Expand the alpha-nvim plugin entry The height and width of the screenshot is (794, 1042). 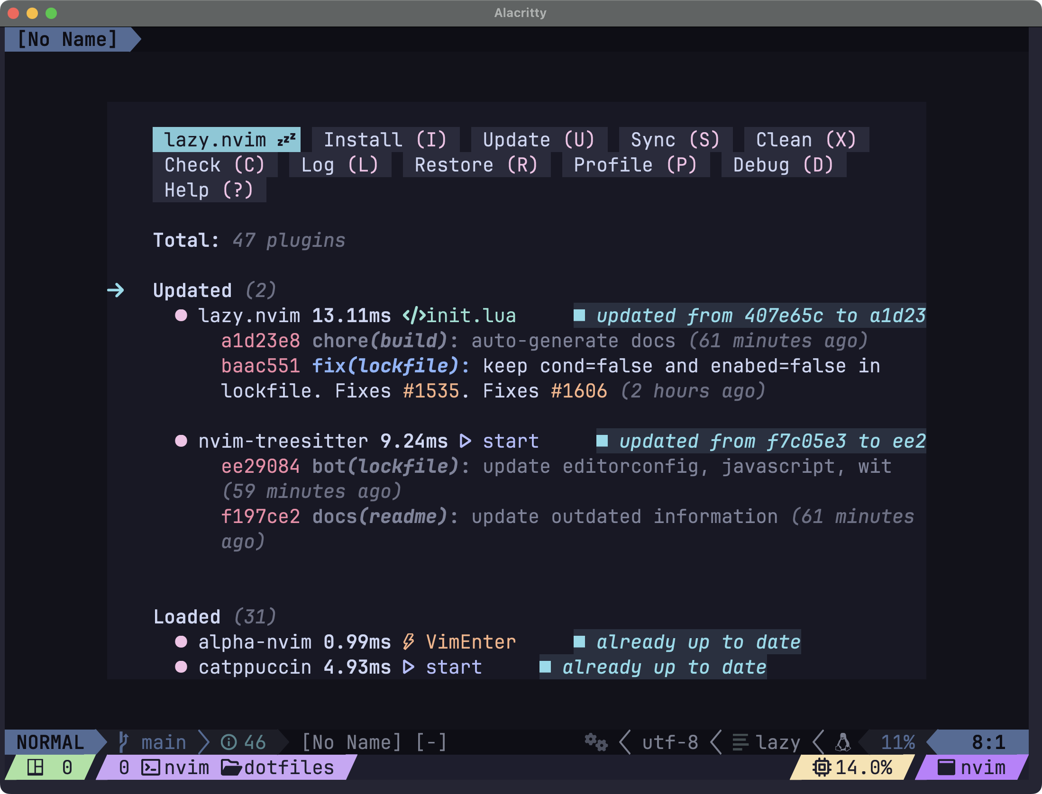tap(255, 642)
